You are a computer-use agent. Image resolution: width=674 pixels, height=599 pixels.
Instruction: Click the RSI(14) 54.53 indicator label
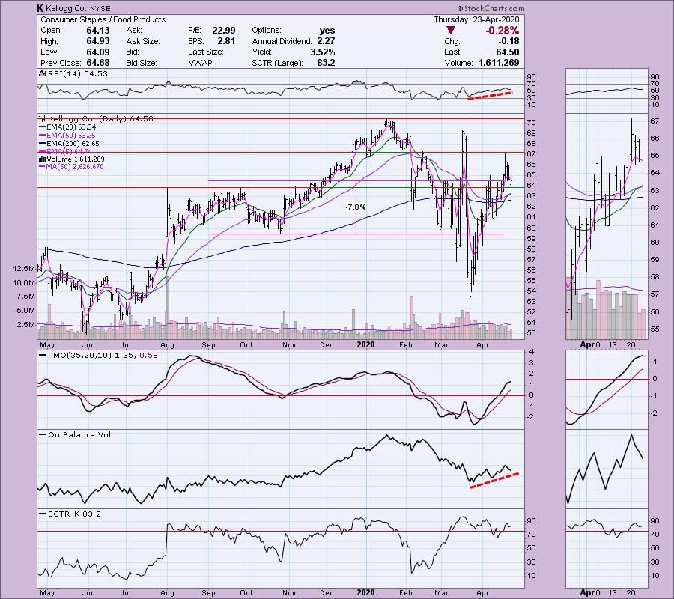pos(77,74)
